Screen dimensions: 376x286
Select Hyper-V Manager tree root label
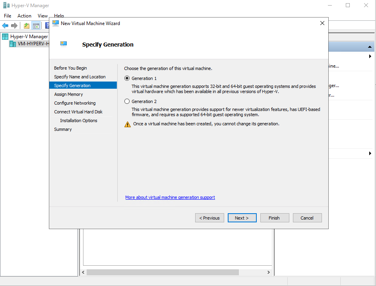click(x=29, y=37)
